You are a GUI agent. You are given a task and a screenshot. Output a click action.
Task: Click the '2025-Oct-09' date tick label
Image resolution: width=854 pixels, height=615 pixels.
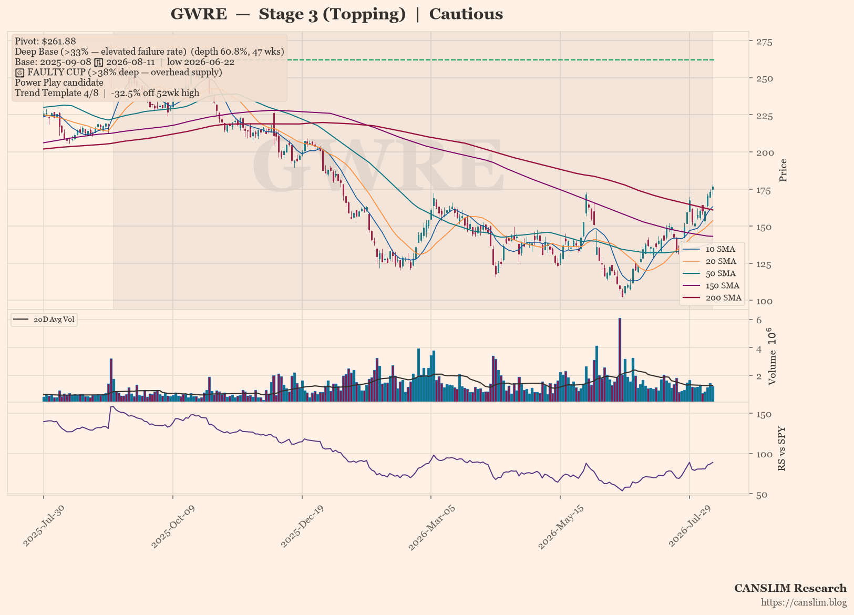[x=172, y=527]
